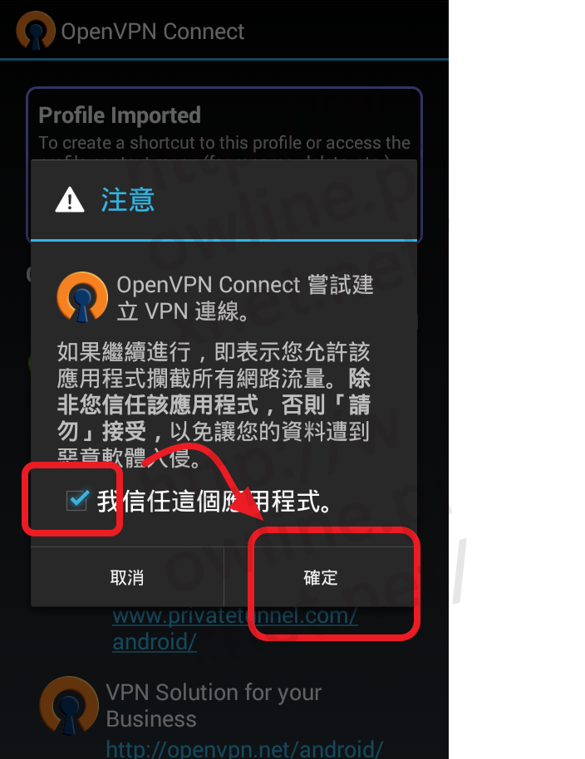The height and width of the screenshot is (759, 585).
Task: Click the 我信任這個應用程式 label text
Action: (x=214, y=501)
